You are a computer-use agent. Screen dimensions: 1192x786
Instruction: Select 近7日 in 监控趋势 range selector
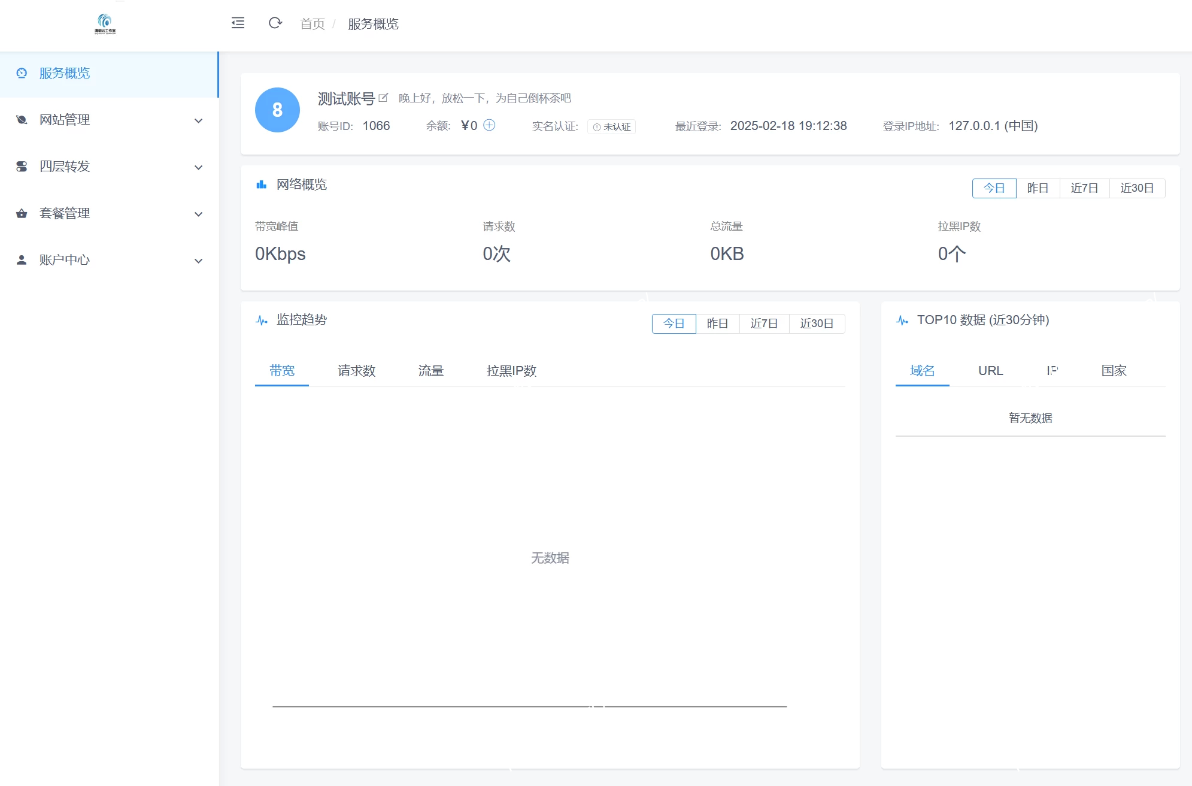coord(764,324)
